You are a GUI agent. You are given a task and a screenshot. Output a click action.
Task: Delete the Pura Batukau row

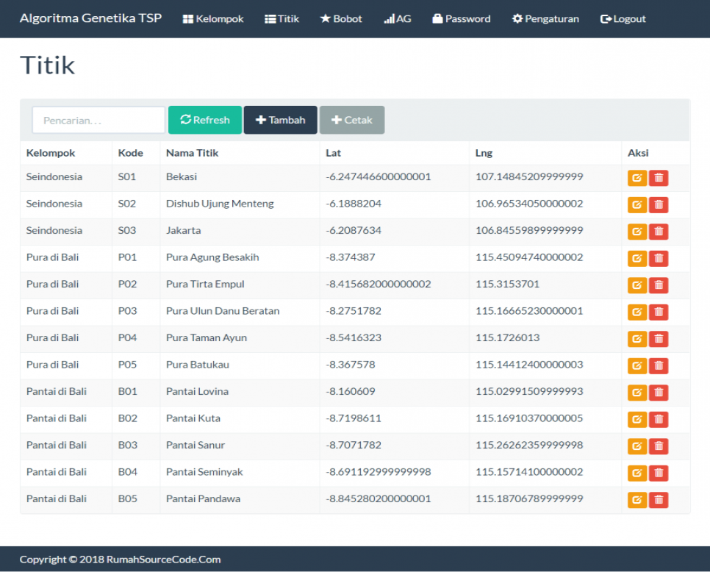(659, 366)
